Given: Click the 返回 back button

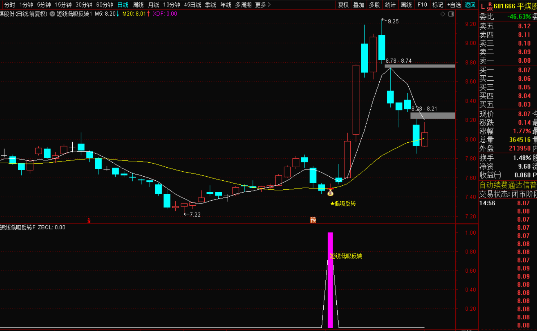Looking at the screenshot, I should click(470, 5).
